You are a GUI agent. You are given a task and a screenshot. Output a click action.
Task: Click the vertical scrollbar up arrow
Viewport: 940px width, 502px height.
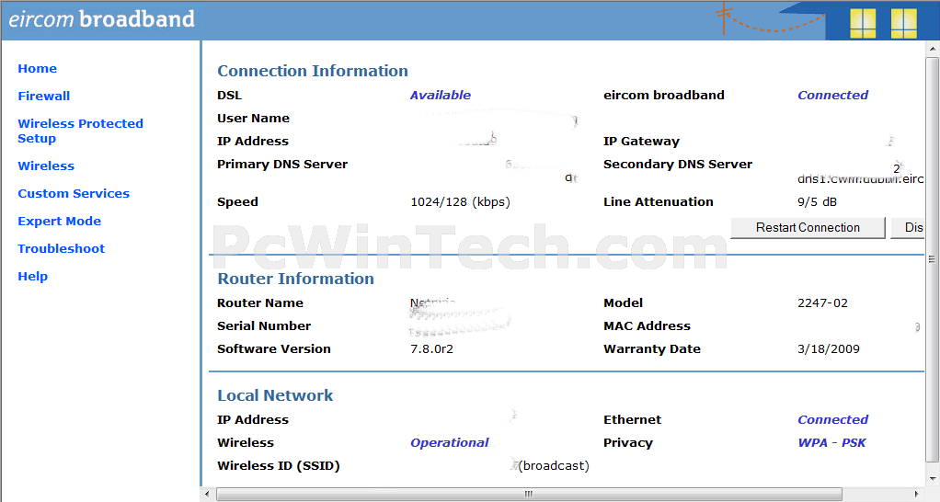click(x=932, y=49)
